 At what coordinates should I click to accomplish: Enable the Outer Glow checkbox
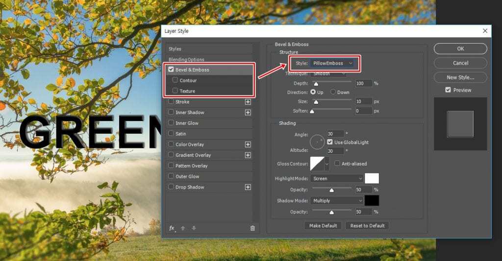pos(171,176)
